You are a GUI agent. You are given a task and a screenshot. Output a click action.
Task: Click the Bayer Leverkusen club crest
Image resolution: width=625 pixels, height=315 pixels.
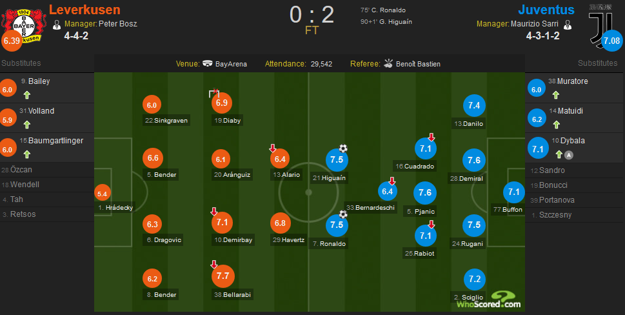click(24, 26)
